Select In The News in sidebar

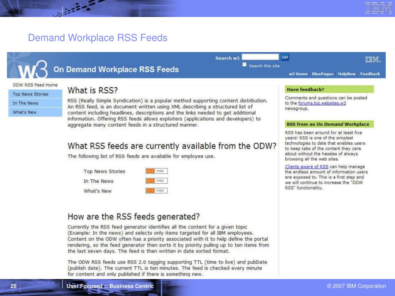coord(35,103)
